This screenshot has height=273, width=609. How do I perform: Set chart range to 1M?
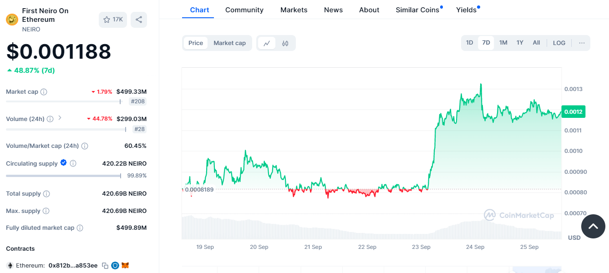pyautogui.click(x=503, y=43)
